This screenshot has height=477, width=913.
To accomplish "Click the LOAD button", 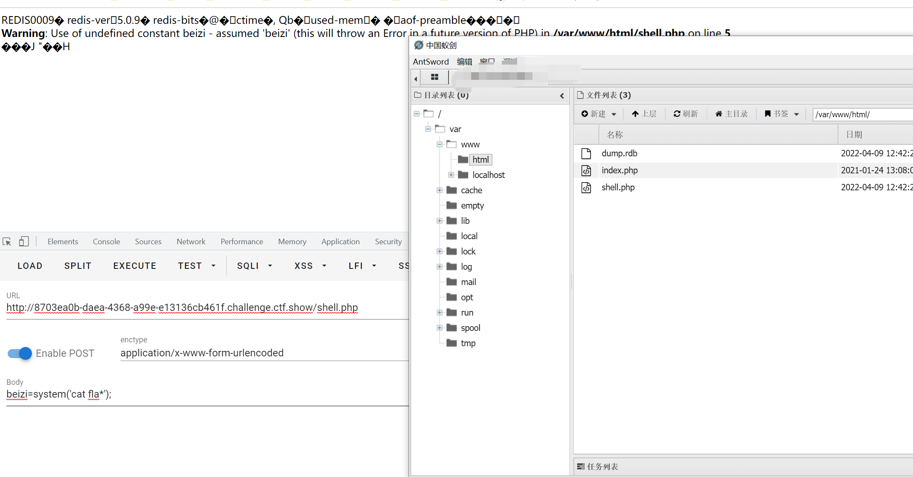I will pos(30,266).
